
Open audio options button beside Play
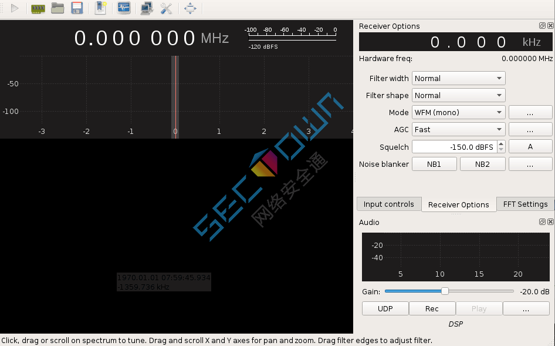526,308
